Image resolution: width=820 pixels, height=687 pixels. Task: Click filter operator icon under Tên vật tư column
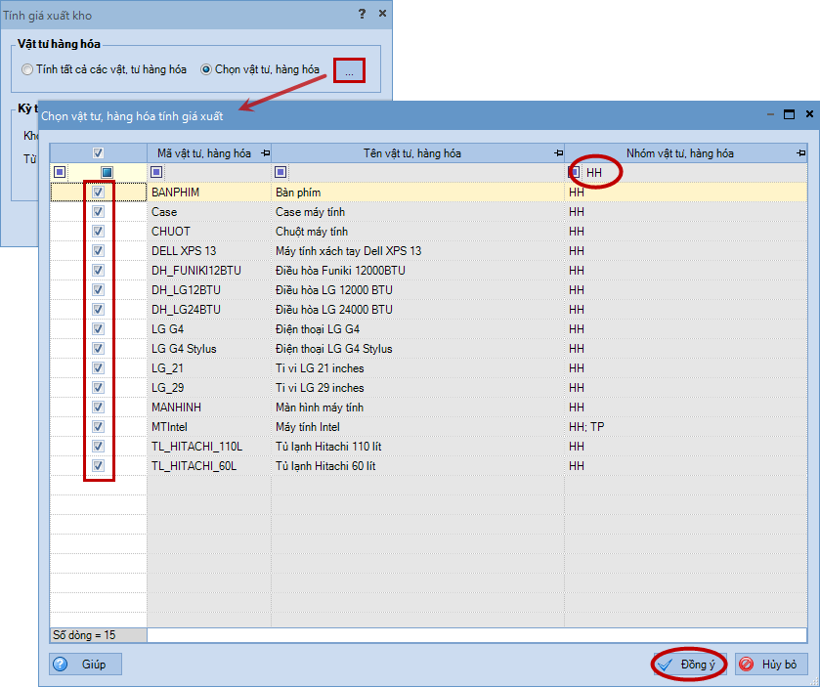point(281,173)
